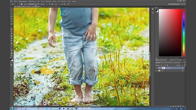Screen dimensions: 196x110
Task: Click the brush flow value field
Action: (x=59, y=4)
